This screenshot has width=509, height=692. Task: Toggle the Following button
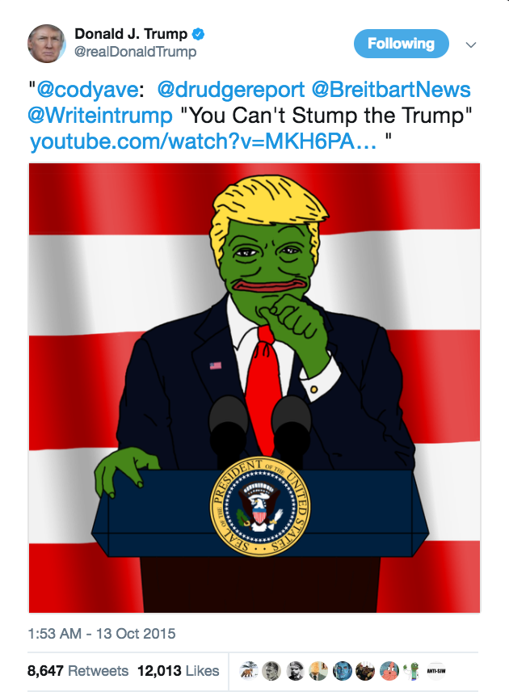tap(402, 44)
